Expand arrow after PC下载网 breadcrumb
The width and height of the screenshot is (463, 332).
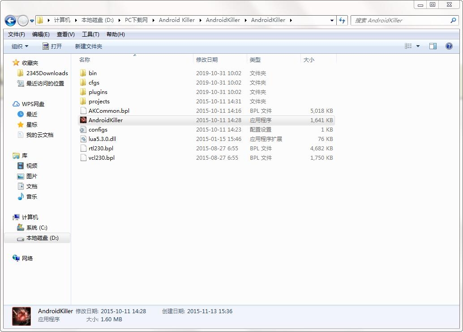tap(154, 20)
